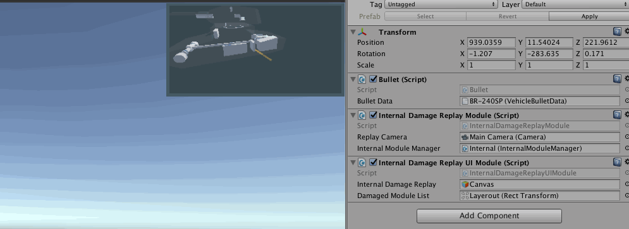Open object picker for Bullet Data field
The width and height of the screenshot is (629, 229).
(626, 102)
